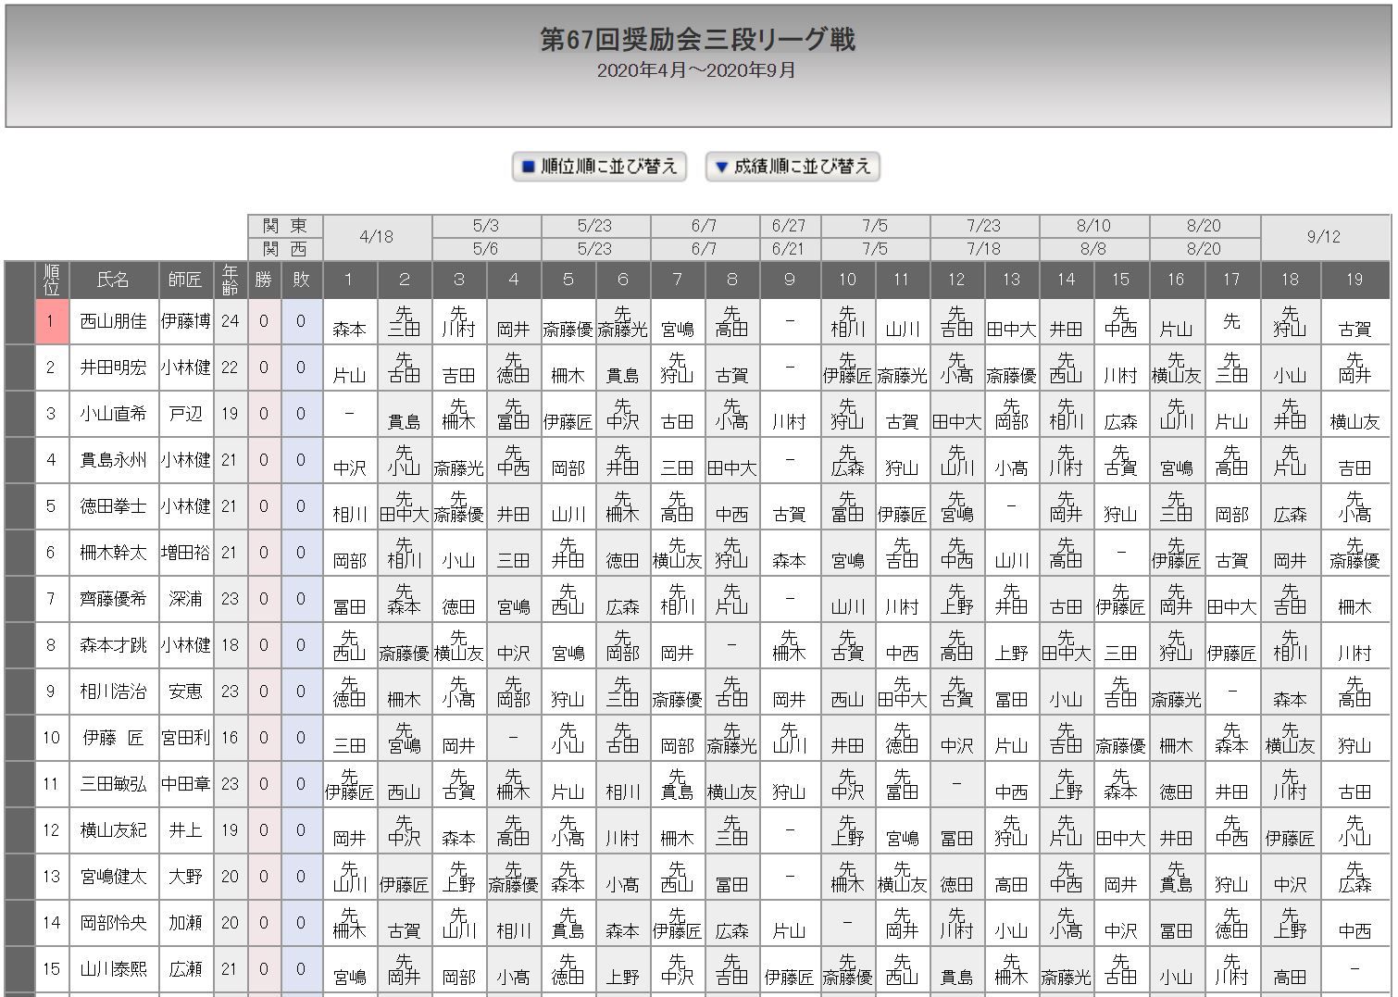Click player name 伊藤 匠
This screenshot has height=997, width=1398.
click(113, 738)
